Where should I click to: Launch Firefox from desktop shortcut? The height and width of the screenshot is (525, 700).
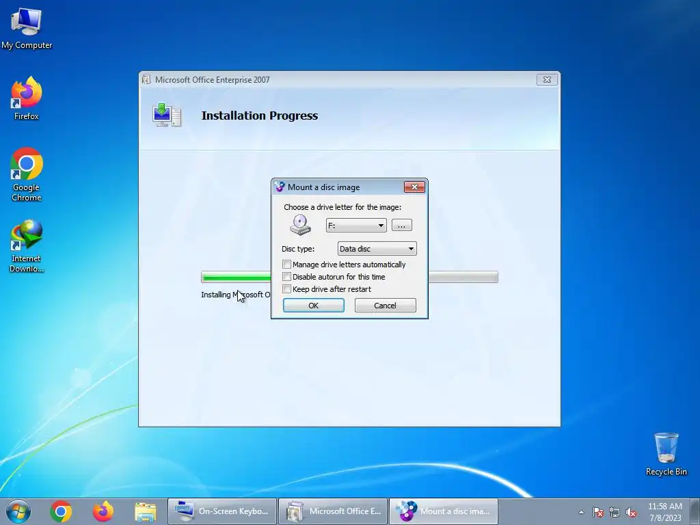tap(27, 98)
